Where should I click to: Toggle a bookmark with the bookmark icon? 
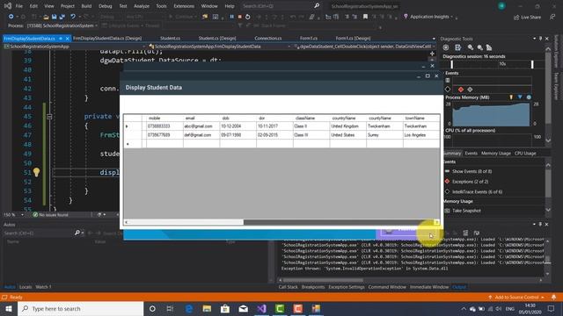[365, 17]
